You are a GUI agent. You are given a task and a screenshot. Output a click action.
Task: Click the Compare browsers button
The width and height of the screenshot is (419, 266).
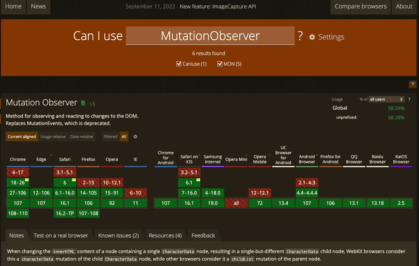point(360,6)
